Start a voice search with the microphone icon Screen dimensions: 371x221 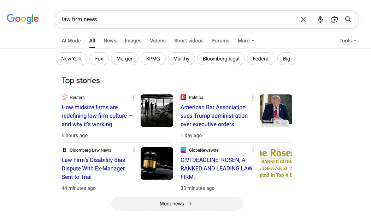pyautogui.click(x=320, y=19)
